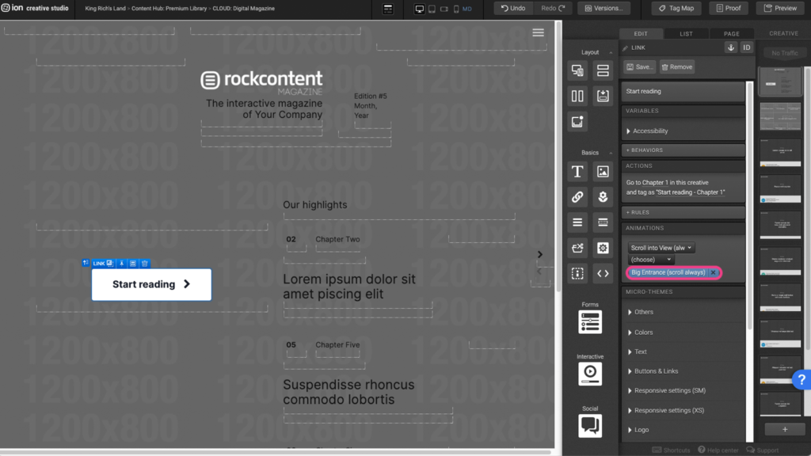Switch to the CREATIVE tab
Image resolution: width=811 pixels, height=456 pixels.
[x=783, y=33]
